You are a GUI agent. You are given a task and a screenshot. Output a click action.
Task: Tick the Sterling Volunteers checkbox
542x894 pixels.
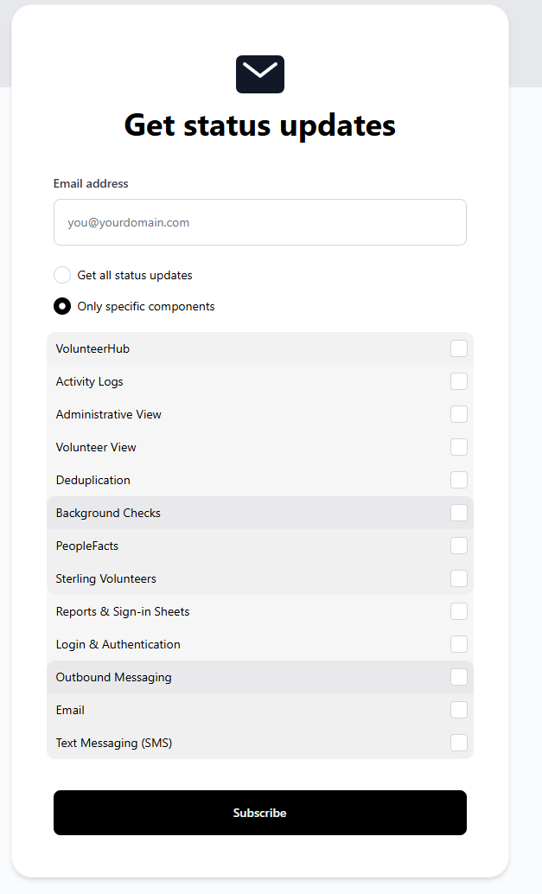(458, 578)
